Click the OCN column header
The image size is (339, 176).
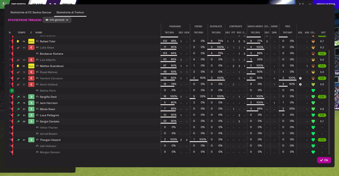187,33
